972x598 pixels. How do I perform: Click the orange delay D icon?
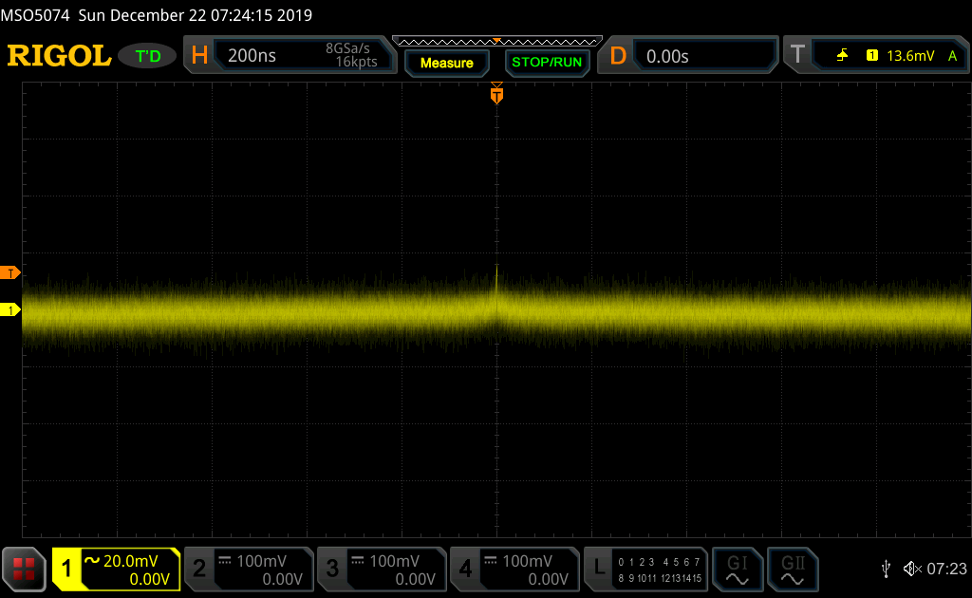[x=618, y=56]
